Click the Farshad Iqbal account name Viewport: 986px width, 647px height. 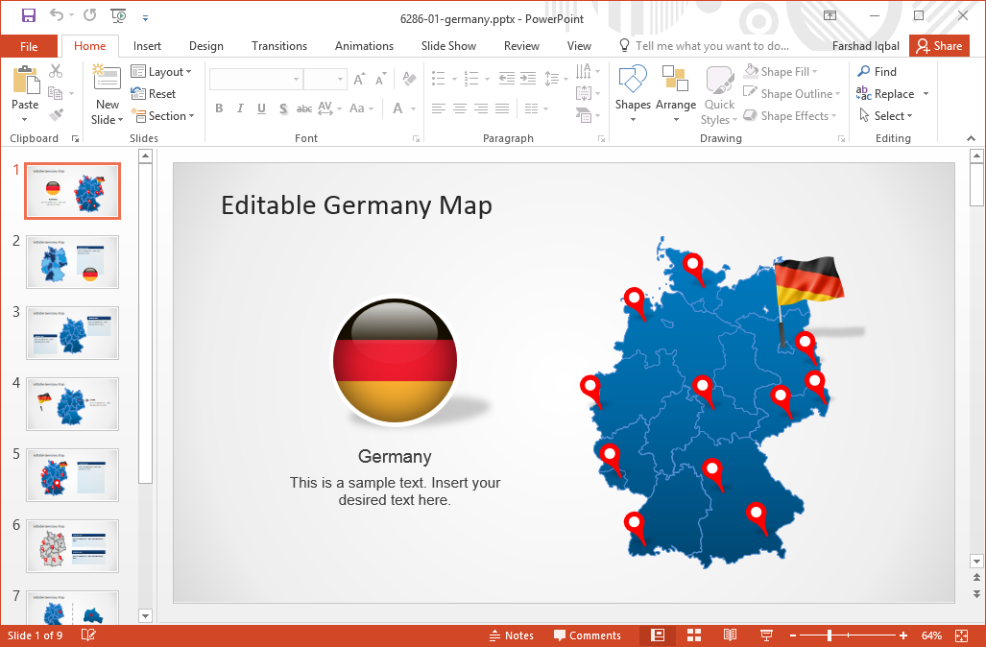pyautogui.click(x=865, y=46)
